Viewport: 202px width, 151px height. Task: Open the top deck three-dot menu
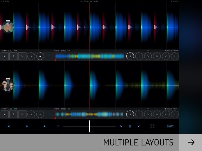click(49, 56)
